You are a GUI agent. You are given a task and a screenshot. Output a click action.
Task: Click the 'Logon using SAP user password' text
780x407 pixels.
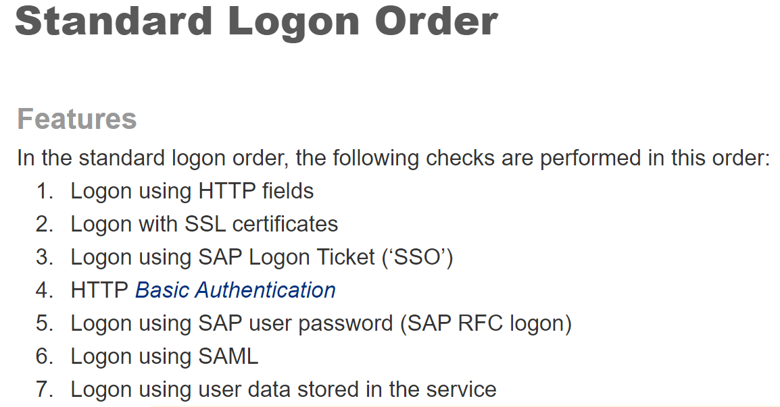tap(231, 323)
